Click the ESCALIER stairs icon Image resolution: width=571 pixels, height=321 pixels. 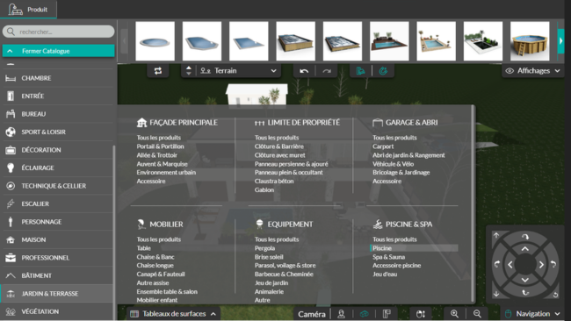coord(11,203)
